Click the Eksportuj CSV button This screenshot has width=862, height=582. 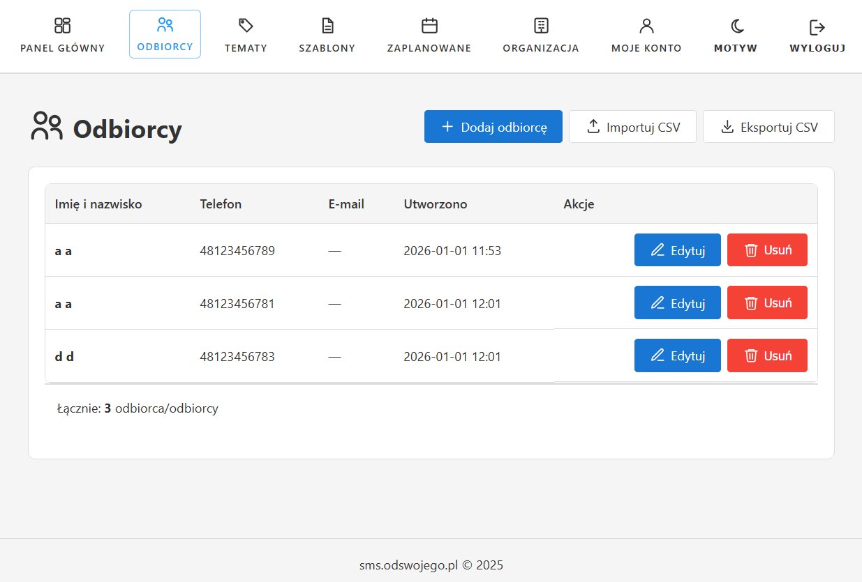tap(768, 126)
